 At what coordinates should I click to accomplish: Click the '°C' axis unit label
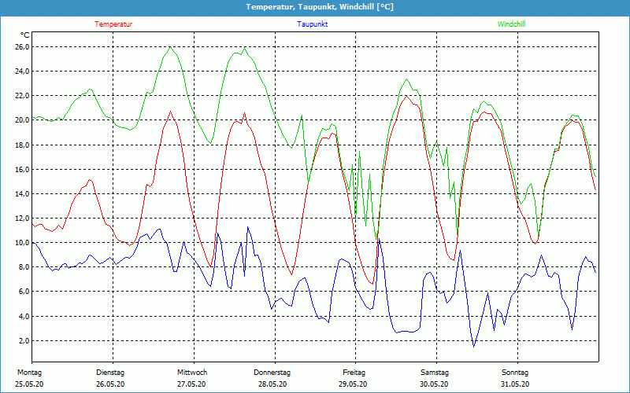[25, 35]
